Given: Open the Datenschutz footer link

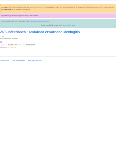Looking at the screenshot, I should [x=4, y=61].
